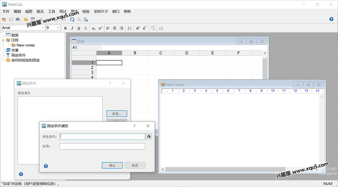Open the 文件 menu

[6, 12]
